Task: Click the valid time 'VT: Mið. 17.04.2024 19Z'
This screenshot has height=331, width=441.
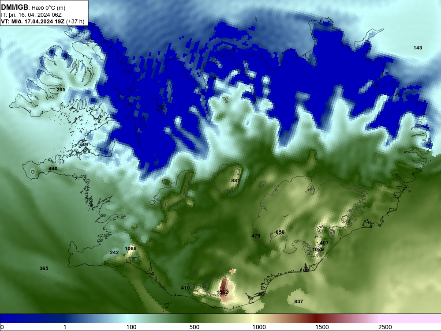Action: 33,21
